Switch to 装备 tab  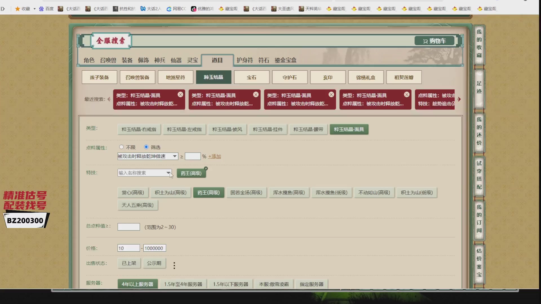[x=127, y=60]
